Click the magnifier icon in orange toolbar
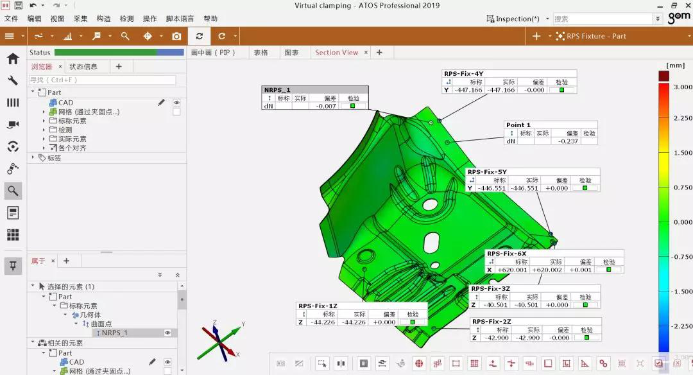The height and width of the screenshot is (375, 693). point(125,36)
